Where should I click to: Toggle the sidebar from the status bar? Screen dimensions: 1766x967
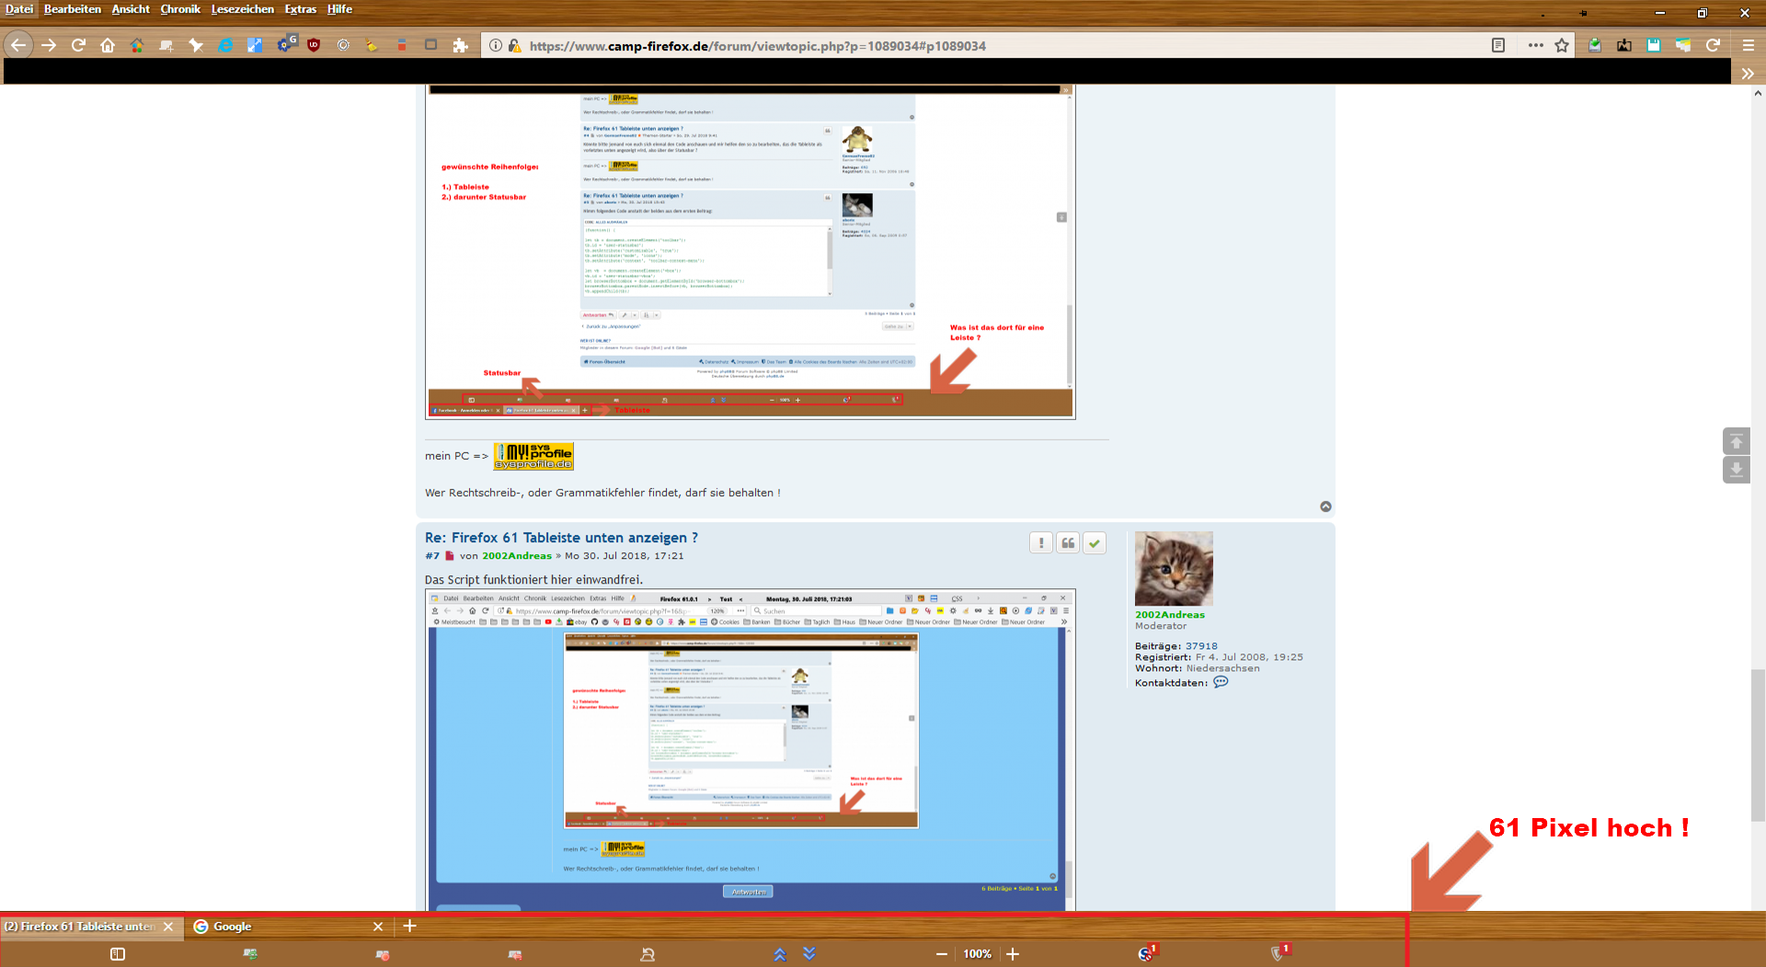(118, 954)
